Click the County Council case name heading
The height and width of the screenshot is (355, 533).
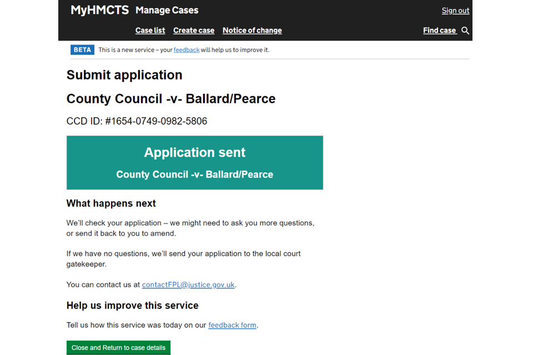tap(171, 99)
